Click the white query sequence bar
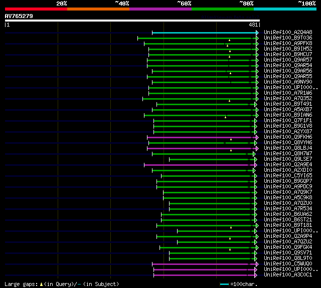This screenshot has width=321, height=288. point(132,21)
